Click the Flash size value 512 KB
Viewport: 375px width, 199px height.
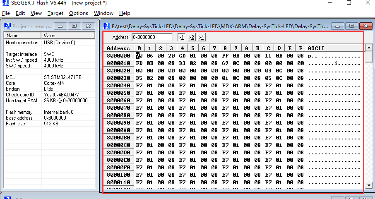pos(51,124)
